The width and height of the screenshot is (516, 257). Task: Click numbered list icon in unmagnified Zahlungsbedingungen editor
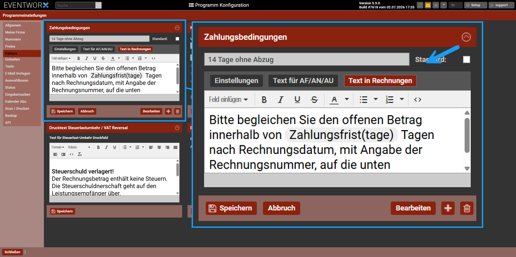(140, 58)
